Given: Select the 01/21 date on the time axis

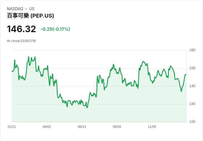Looking at the screenshot, I should (12, 127).
